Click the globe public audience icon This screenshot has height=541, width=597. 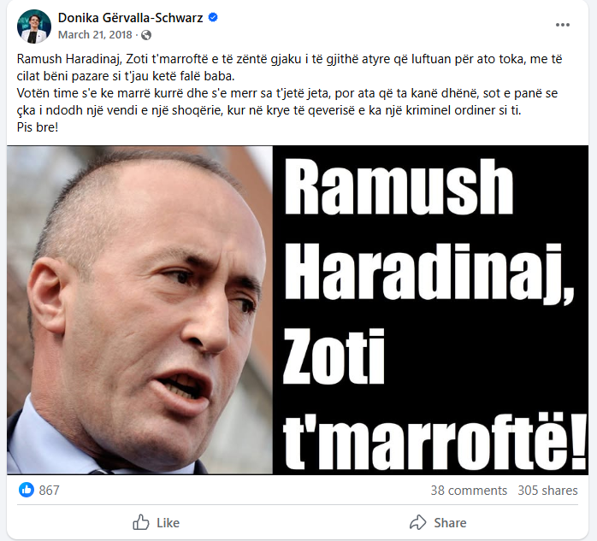[146, 35]
